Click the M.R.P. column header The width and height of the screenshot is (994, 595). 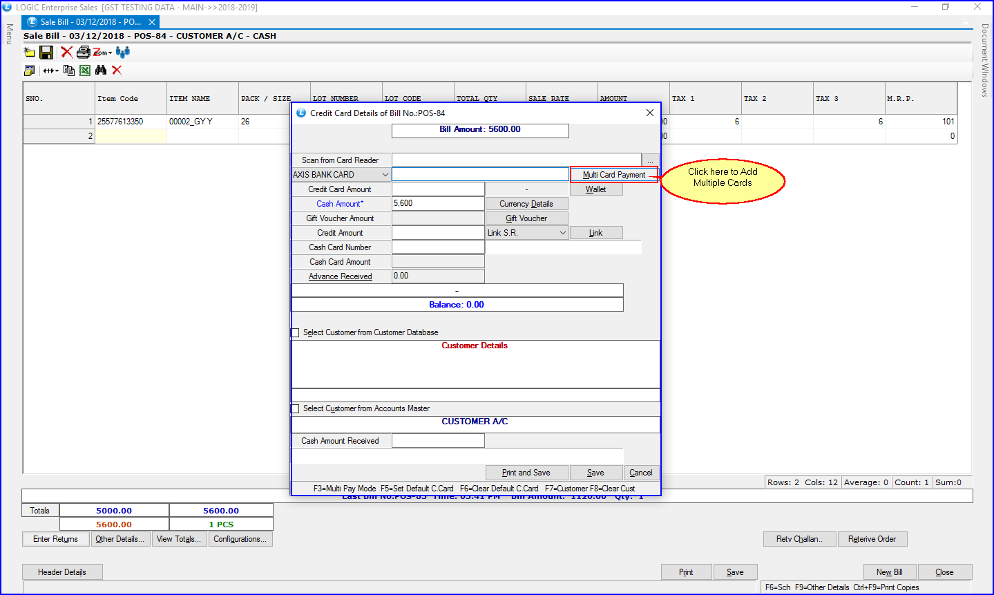[x=921, y=98]
